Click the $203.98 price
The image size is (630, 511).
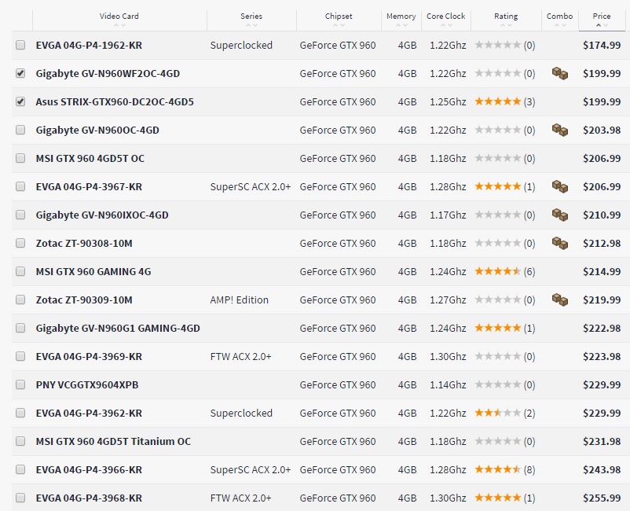pos(602,130)
